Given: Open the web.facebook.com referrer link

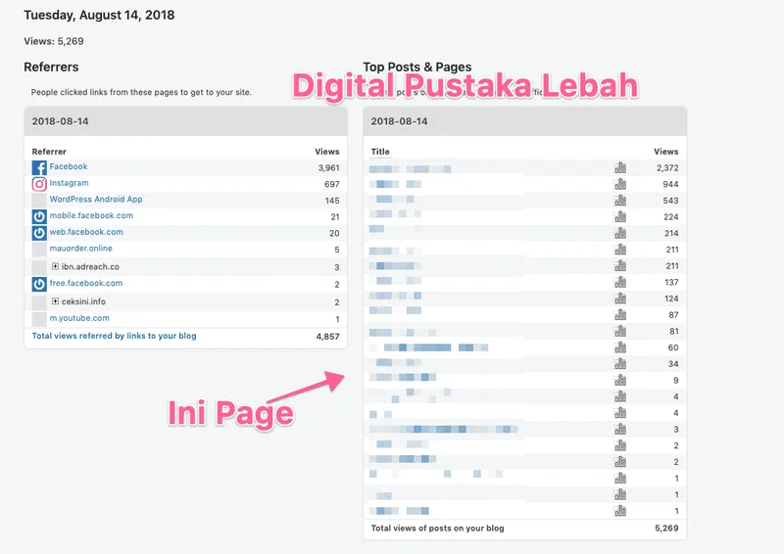Looking at the screenshot, I should tap(86, 232).
